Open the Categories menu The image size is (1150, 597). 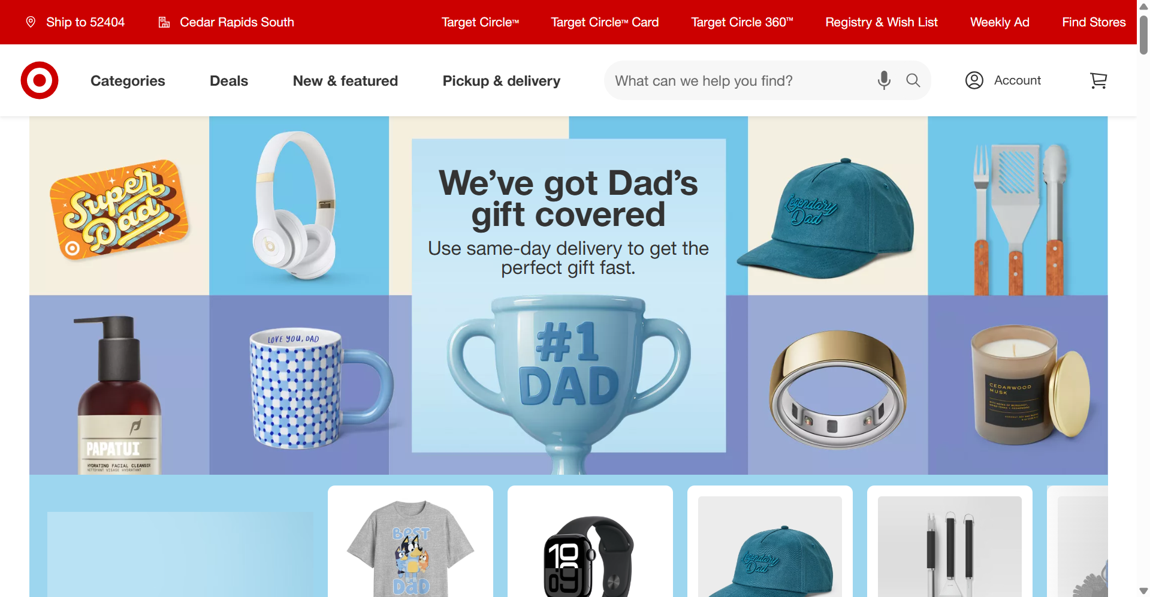tap(128, 81)
